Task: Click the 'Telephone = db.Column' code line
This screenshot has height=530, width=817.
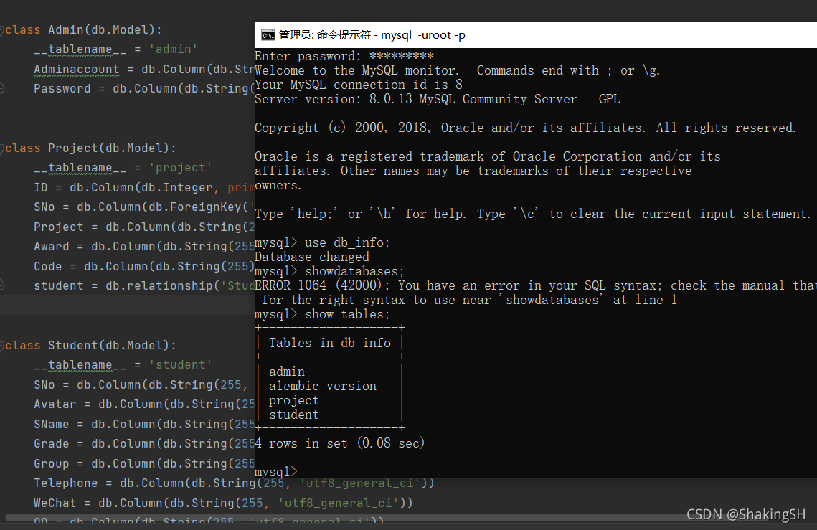Action: click(234, 483)
